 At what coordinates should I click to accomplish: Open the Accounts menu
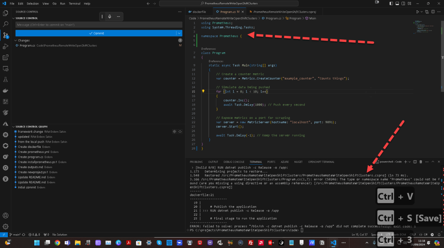[5, 216]
